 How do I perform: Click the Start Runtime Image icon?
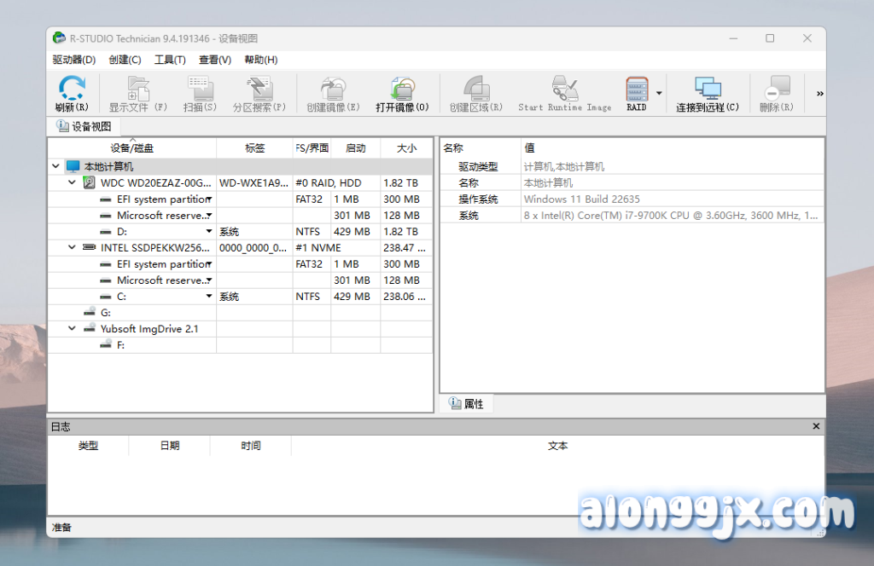(564, 90)
